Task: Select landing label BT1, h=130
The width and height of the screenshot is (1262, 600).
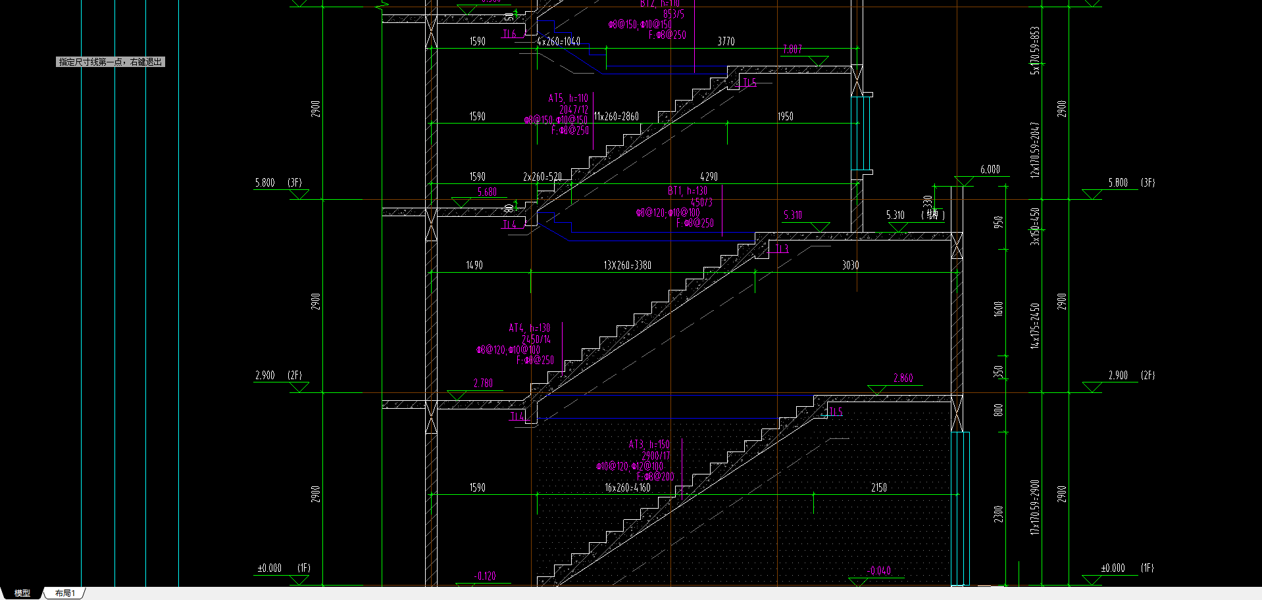Action: click(x=688, y=191)
